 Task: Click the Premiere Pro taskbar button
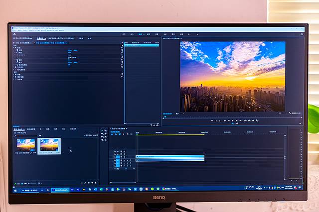pyautogui.click(x=59, y=190)
